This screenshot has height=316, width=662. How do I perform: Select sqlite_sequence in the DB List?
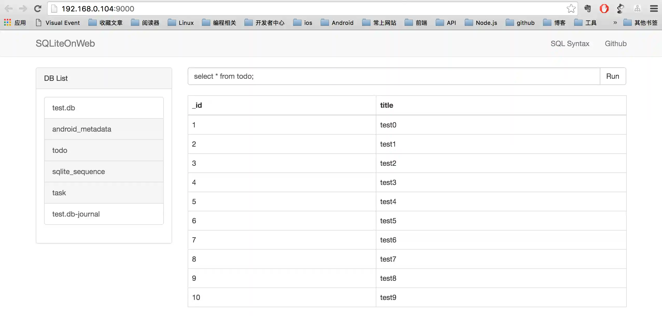pos(104,171)
